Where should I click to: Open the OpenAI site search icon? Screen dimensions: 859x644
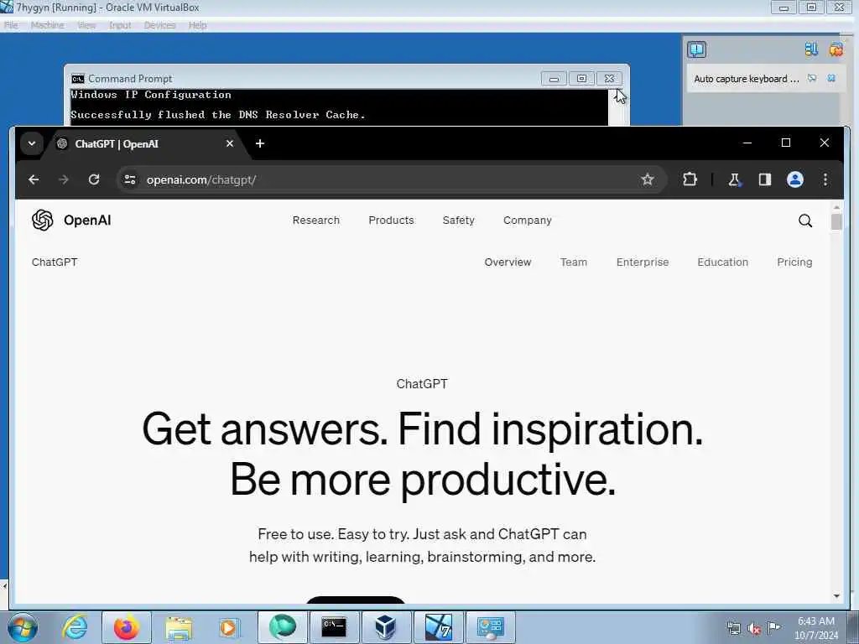804,221
